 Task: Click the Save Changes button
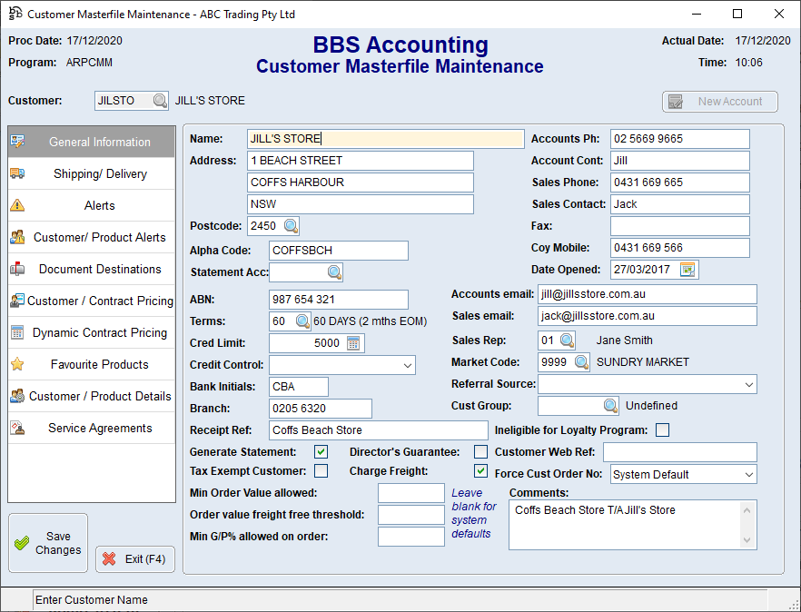coord(47,542)
